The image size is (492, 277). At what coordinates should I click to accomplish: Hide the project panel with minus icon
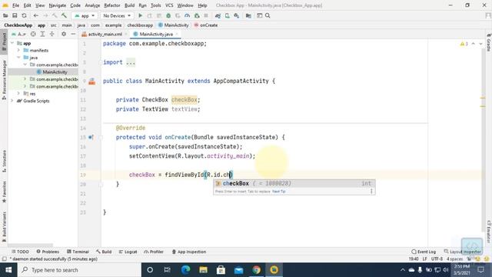pos(73,34)
